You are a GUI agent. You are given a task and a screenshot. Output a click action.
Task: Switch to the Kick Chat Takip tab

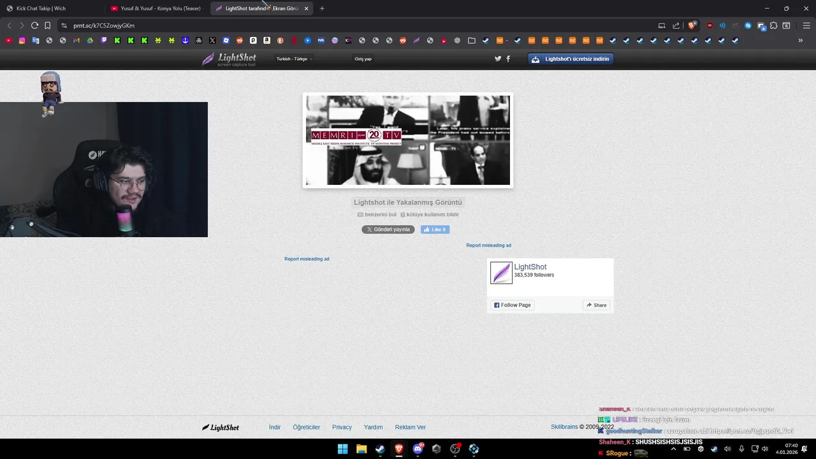(51, 8)
